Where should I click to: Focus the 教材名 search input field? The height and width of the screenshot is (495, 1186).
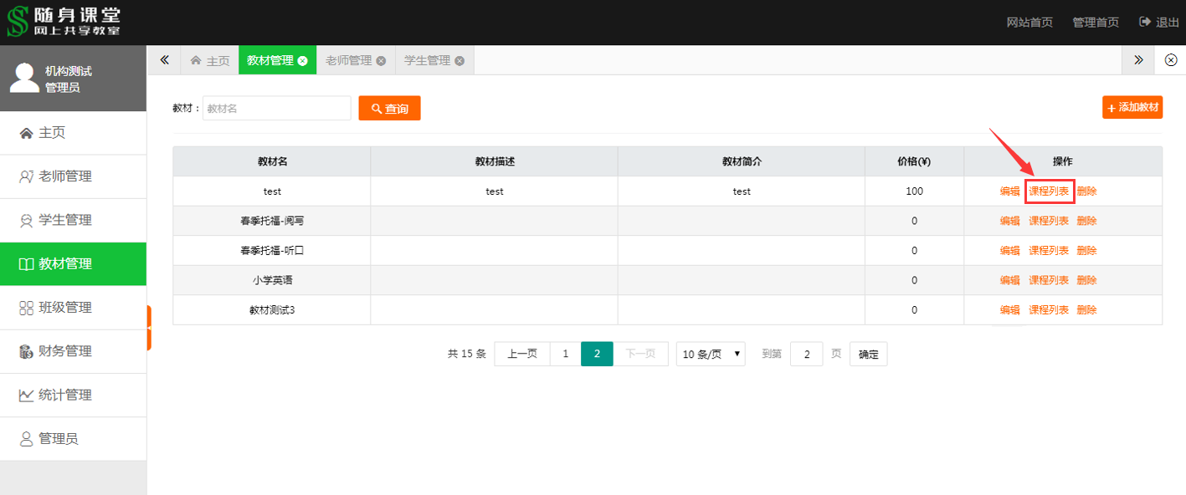276,108
